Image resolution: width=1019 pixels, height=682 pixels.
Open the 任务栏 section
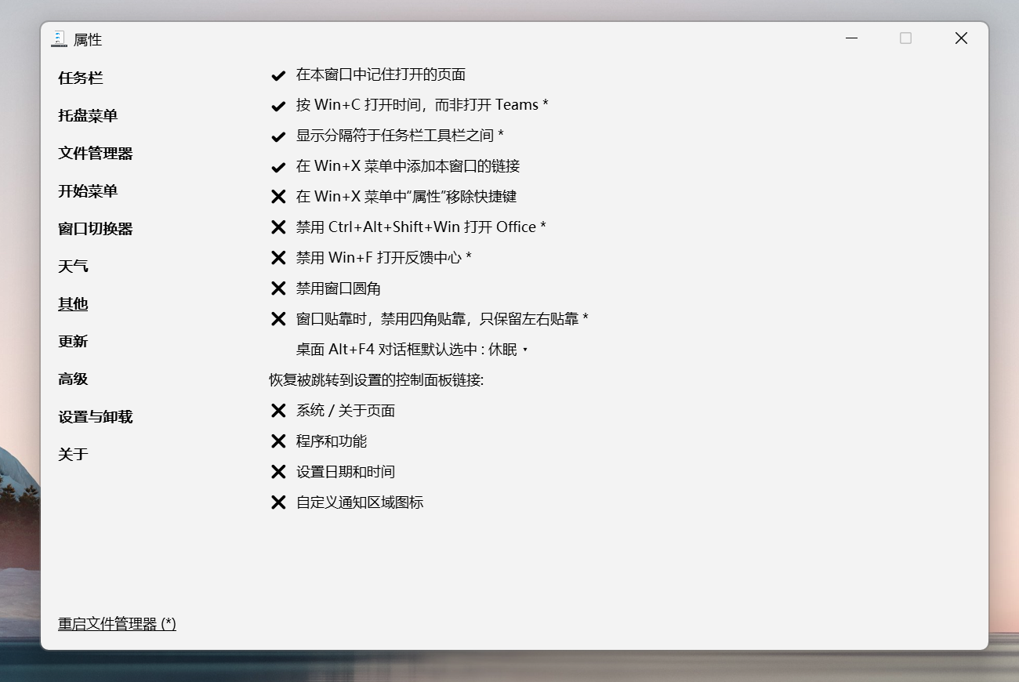coord(81,78)
